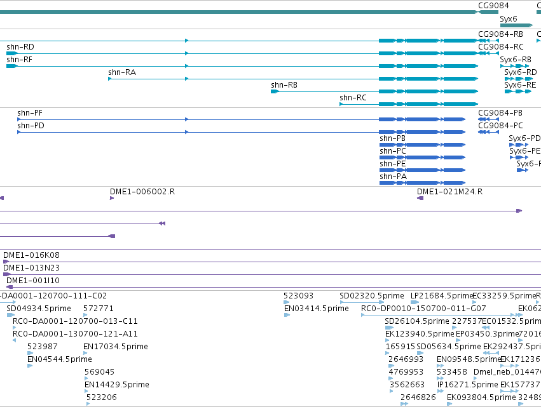541x407 pixels.
Task: Click the shn-PA protein label
Action: 394,177
